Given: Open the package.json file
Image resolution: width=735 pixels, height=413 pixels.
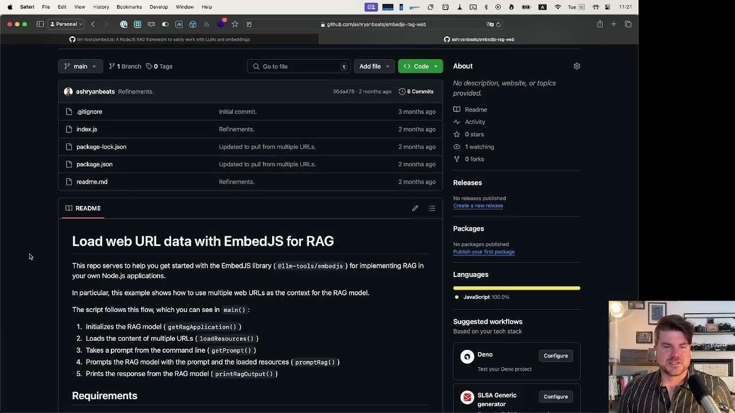Looking at the screenshot, I should [94, 164].
